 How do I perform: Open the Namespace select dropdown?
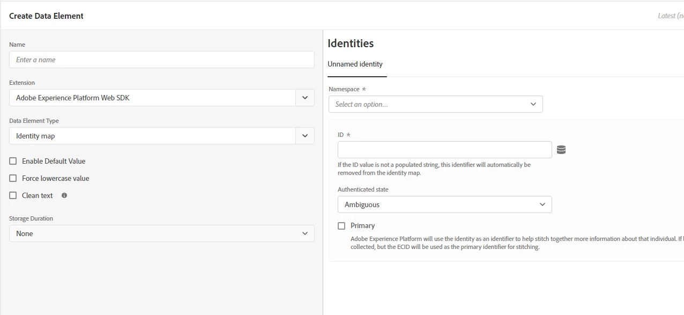pos(435,104)
